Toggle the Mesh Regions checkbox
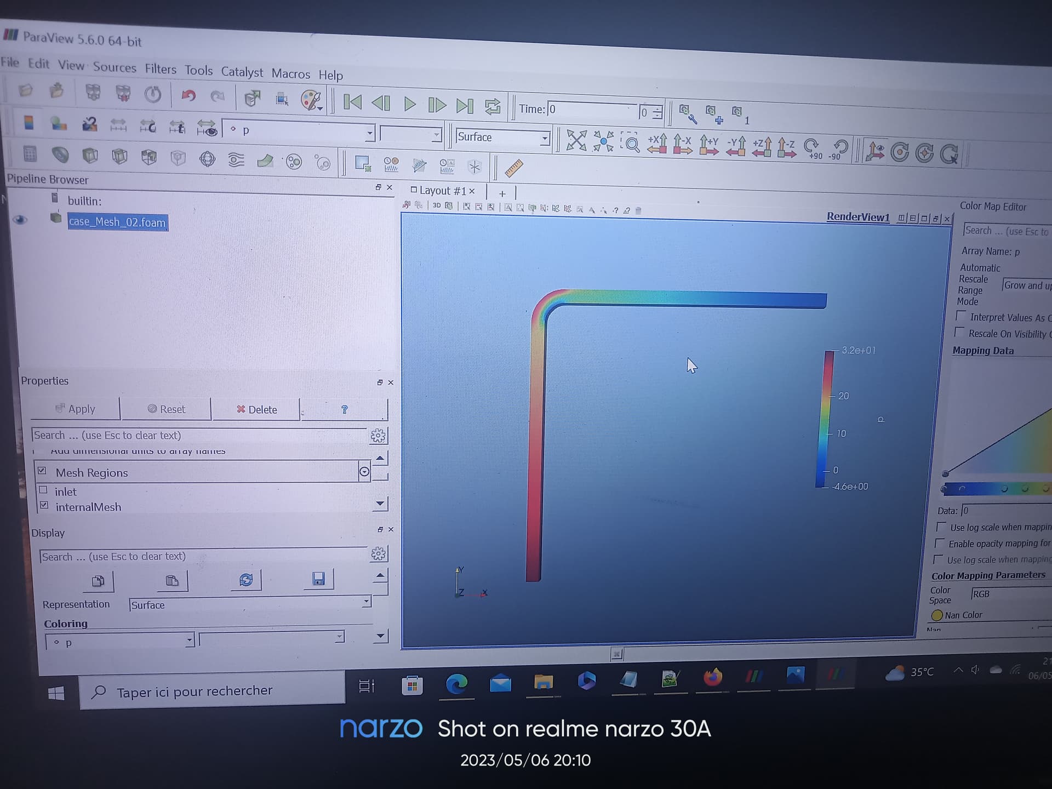The height and width of the screenshot is (789, 1052). point(42,470)
